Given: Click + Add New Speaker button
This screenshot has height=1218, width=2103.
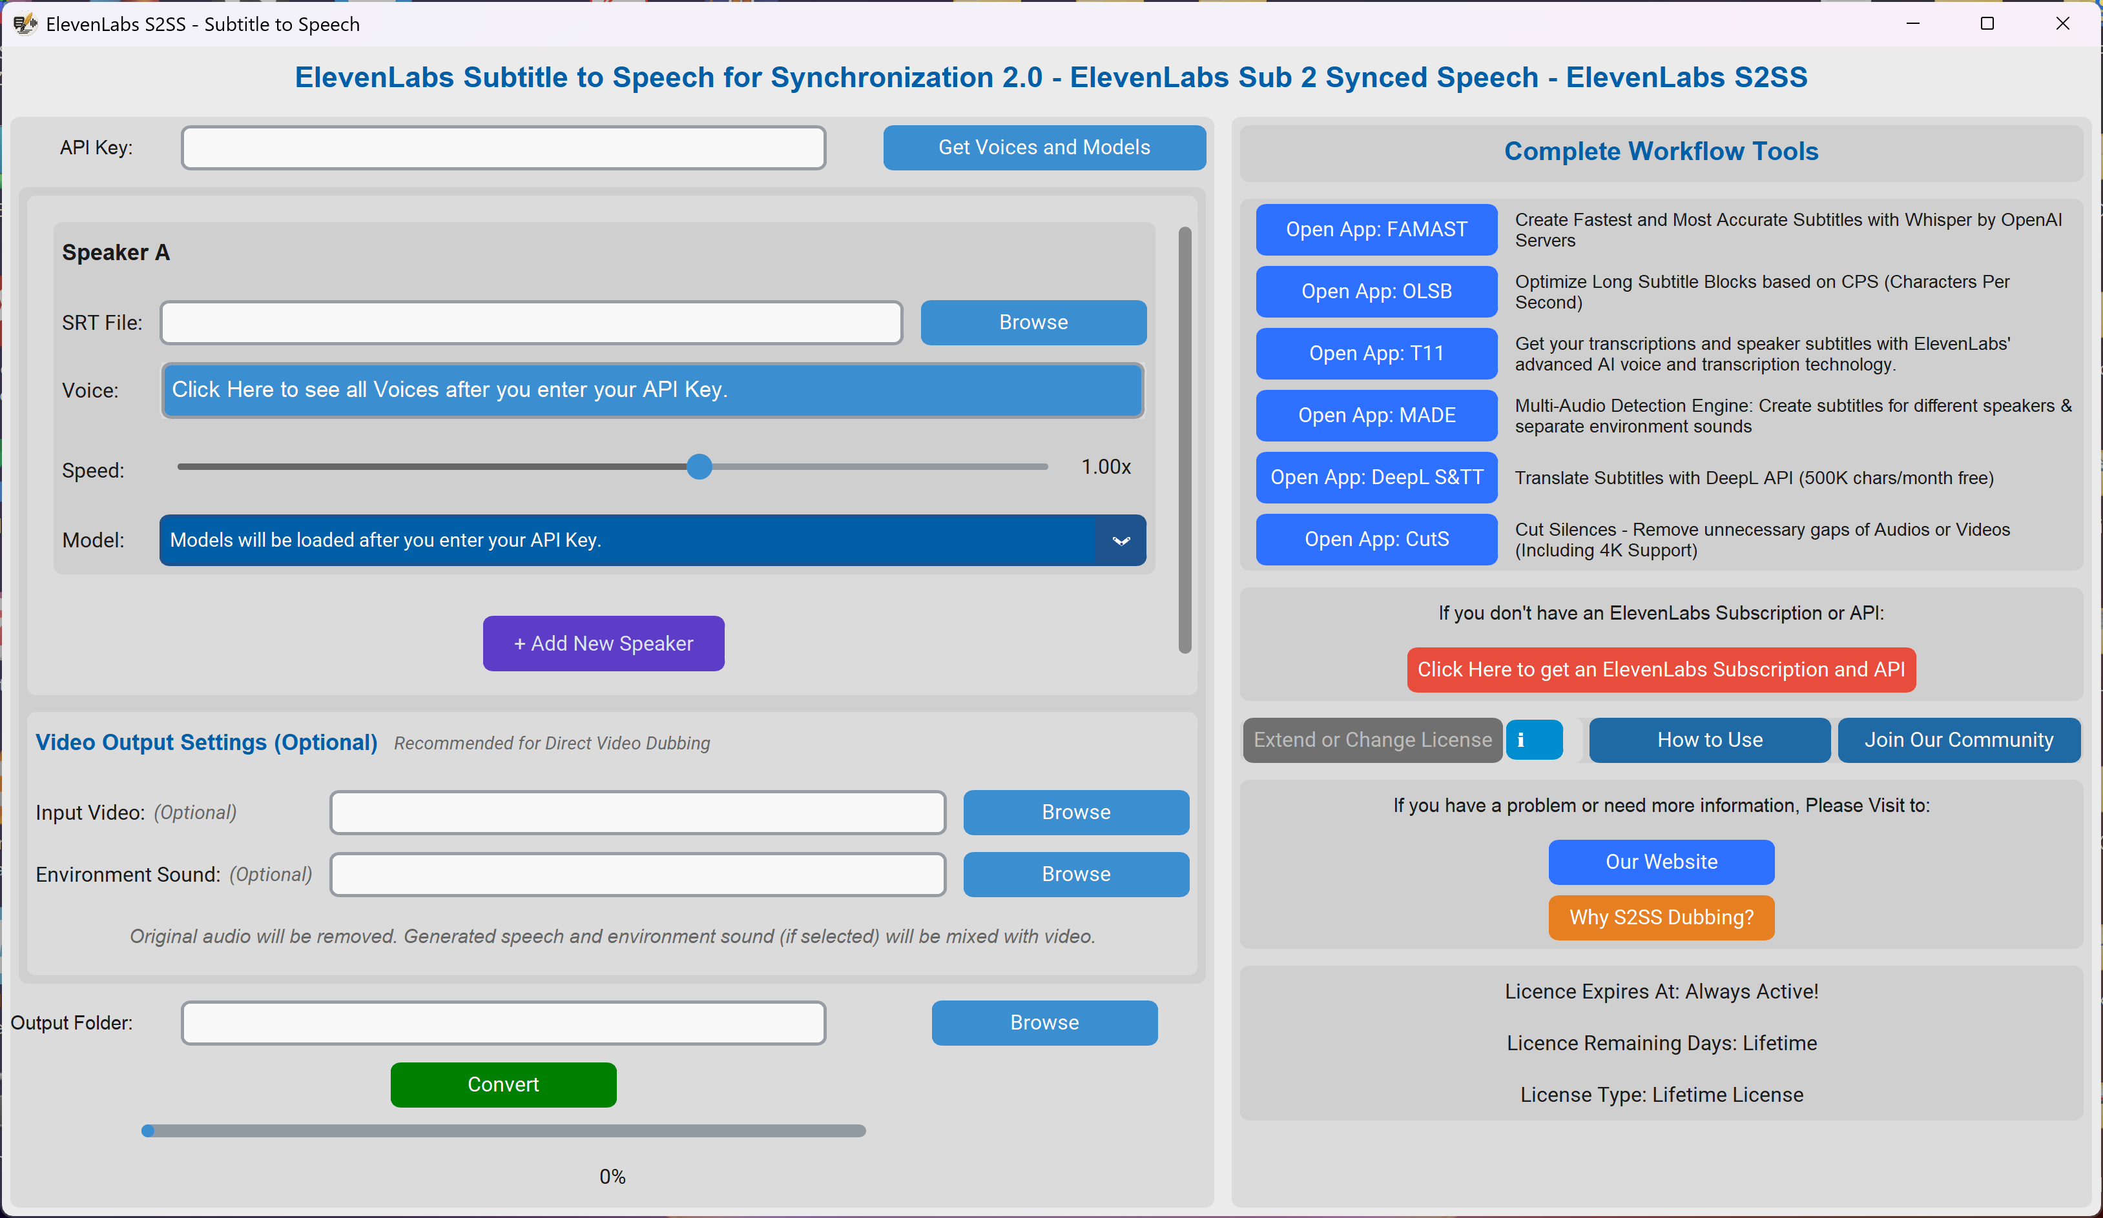Looking at the screenshot, I should (603, 643).
